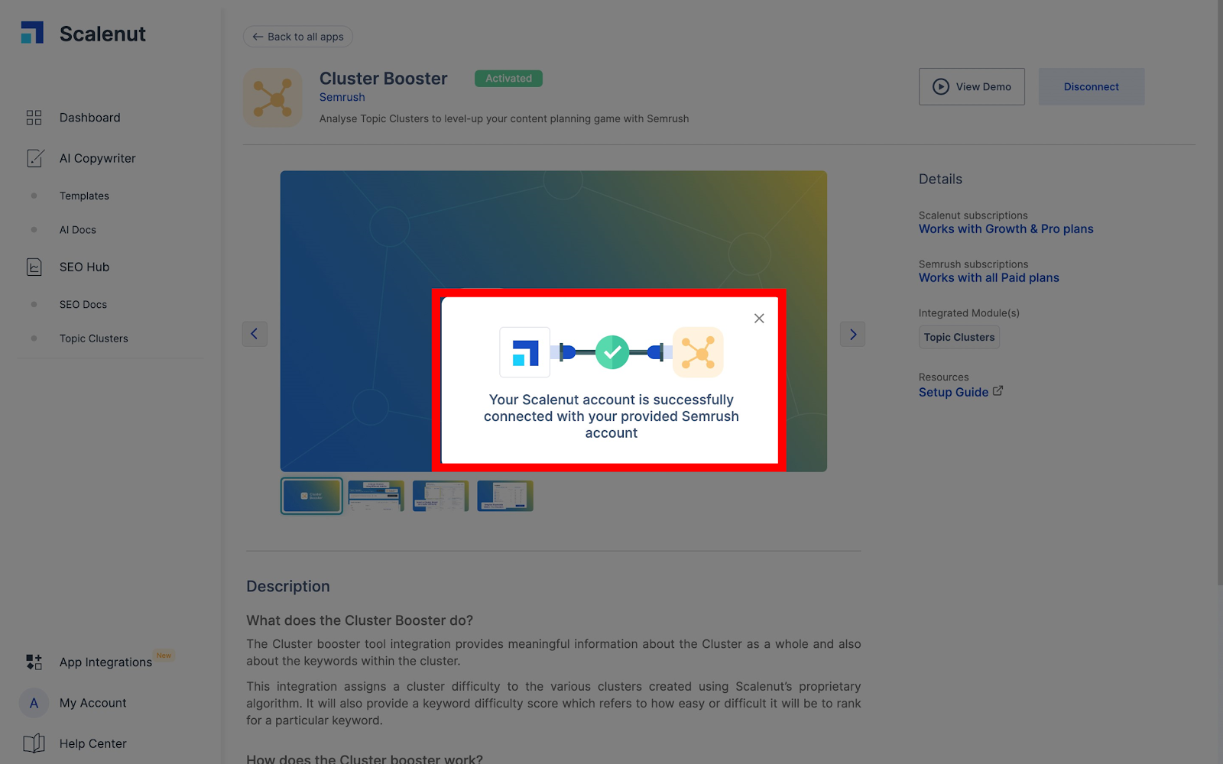Viewport: 1223px width, 764px height.
Task: Click the Cluster Booster icon in popup
Action: click(698, 352)
